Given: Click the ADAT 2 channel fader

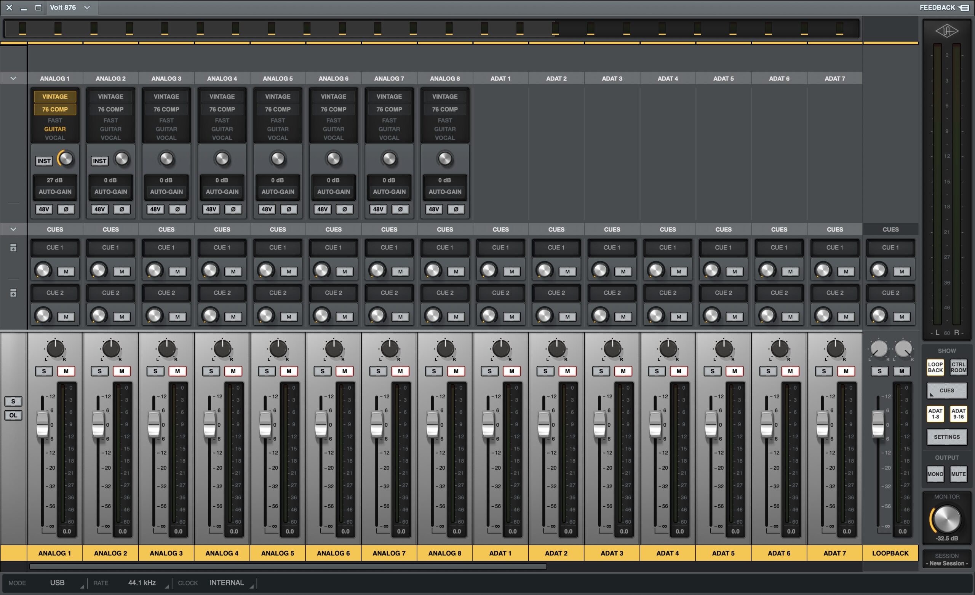Looking at the screenshot, I should click(x=544, y=424).
